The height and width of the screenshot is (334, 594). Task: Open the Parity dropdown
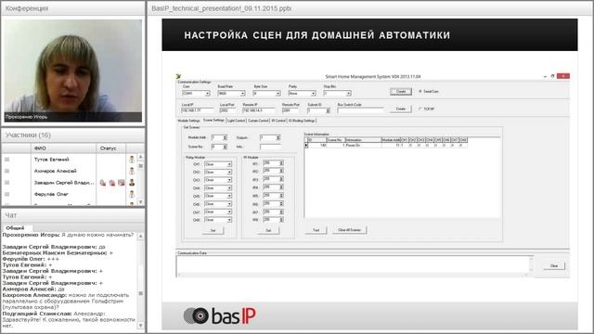(313, 93)
